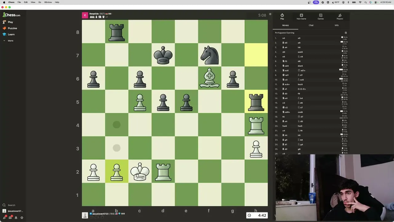Click the Reeptide username above board
Screen dimensions: 394x222
94,14
